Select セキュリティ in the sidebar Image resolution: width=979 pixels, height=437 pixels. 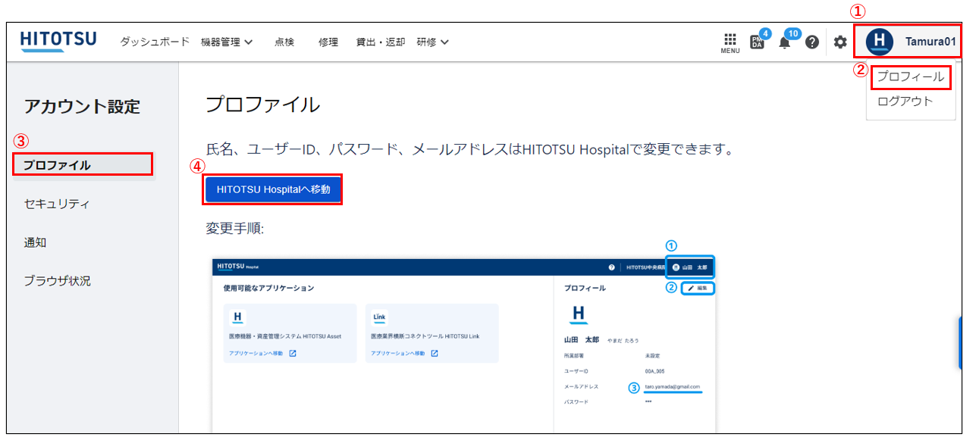coord(57,204)
